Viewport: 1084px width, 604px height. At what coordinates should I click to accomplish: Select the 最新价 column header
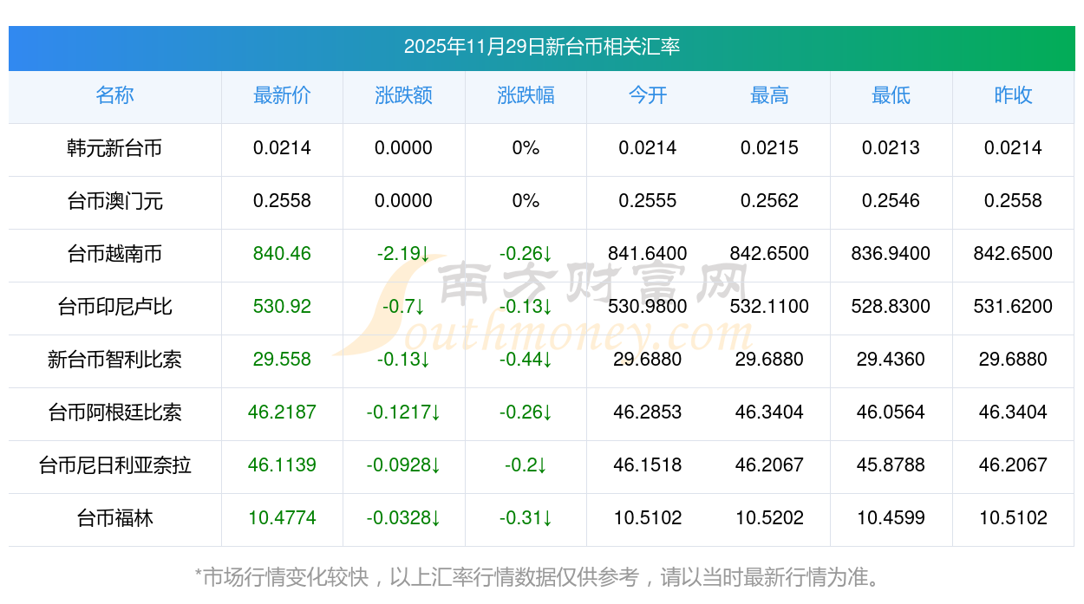tap(282, 95)
